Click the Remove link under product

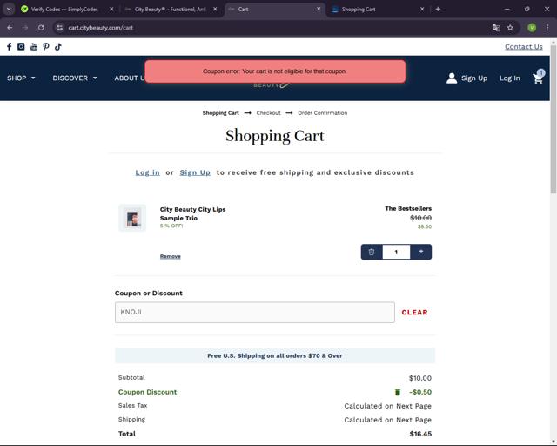[171, 256]
